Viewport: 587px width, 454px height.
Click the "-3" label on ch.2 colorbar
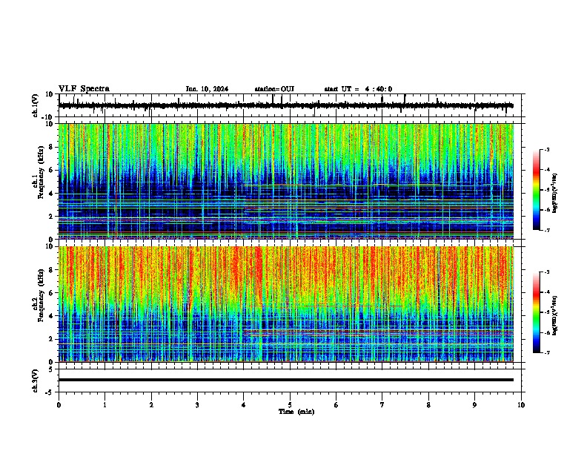(547, 272)
